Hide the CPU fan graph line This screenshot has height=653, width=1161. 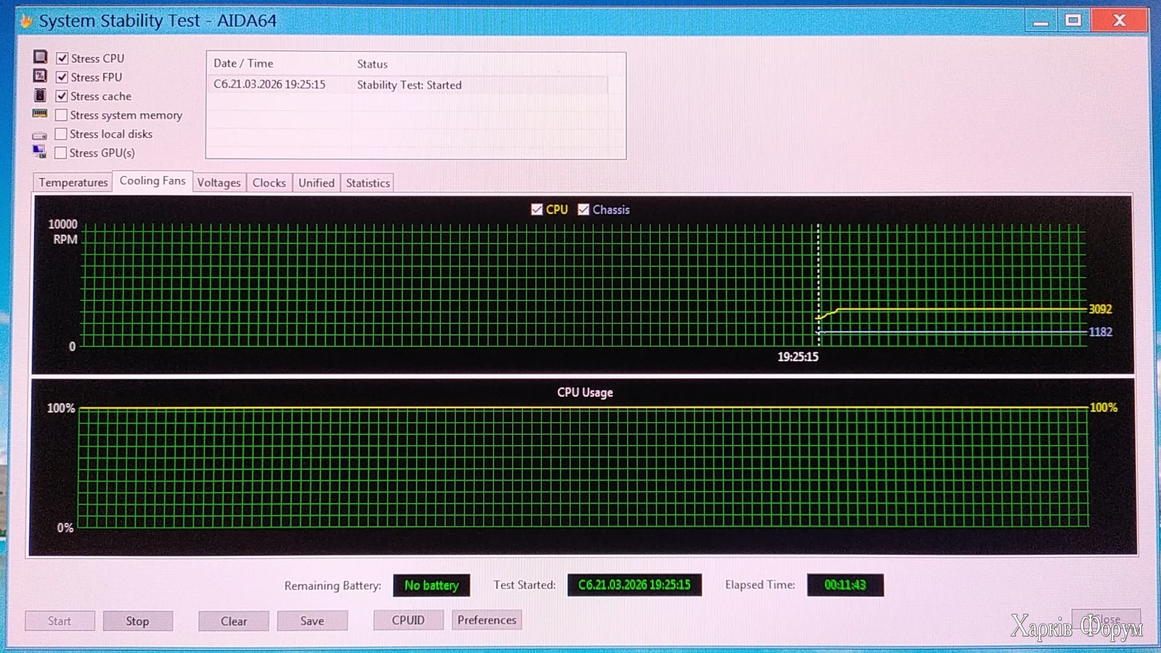tap(536, 209)
